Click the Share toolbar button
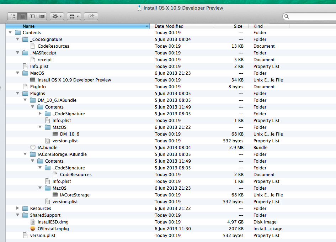 tap(91, 16)
